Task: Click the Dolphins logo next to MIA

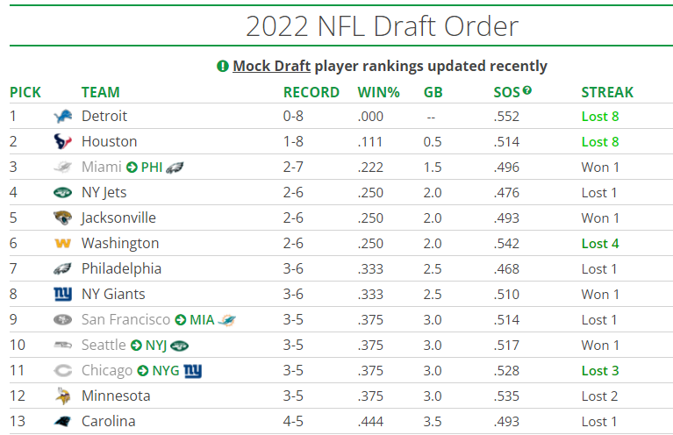Action: pyautogui.click(x=226, y=319)
